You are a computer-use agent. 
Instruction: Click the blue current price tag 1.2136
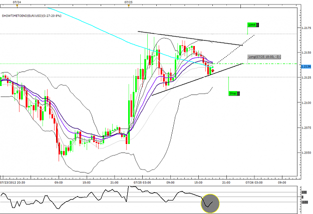coord(306,66)
